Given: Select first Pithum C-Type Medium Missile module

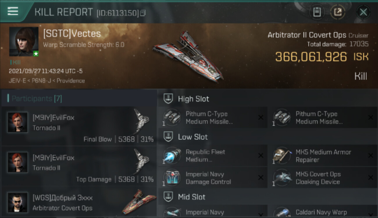Looking at the screenshot, I should point(213,118).
